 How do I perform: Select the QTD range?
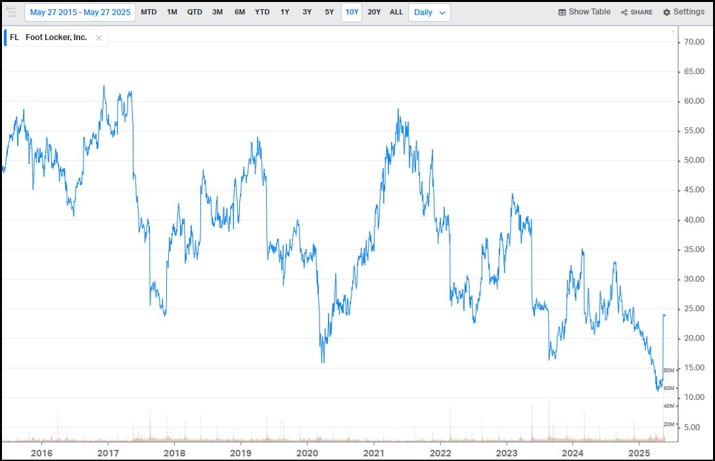click(x=195, y=12)
